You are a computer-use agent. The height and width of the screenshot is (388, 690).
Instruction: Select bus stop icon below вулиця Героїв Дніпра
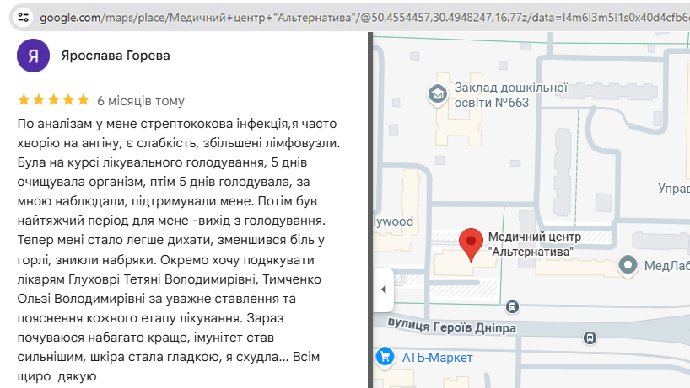click(590, 338)
